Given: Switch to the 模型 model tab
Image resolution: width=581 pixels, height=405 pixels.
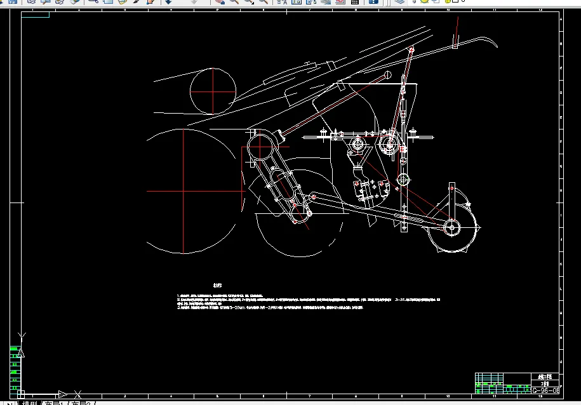Looking at the screenshot, I should click(x=30, y=402).
